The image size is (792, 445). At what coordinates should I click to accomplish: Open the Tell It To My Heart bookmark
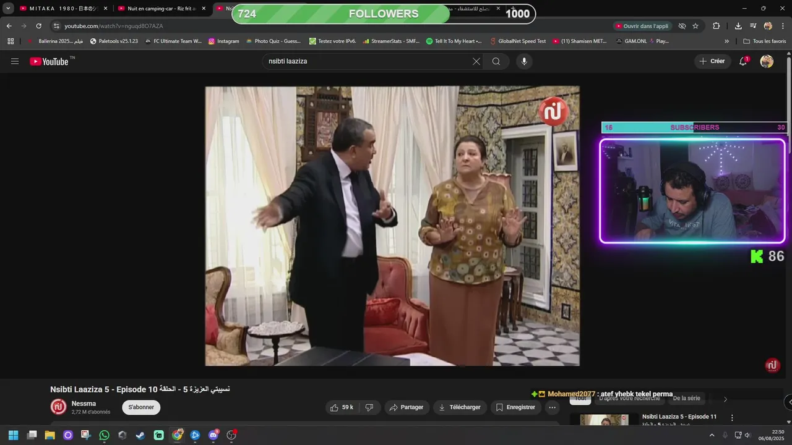[x=454, y=41]
